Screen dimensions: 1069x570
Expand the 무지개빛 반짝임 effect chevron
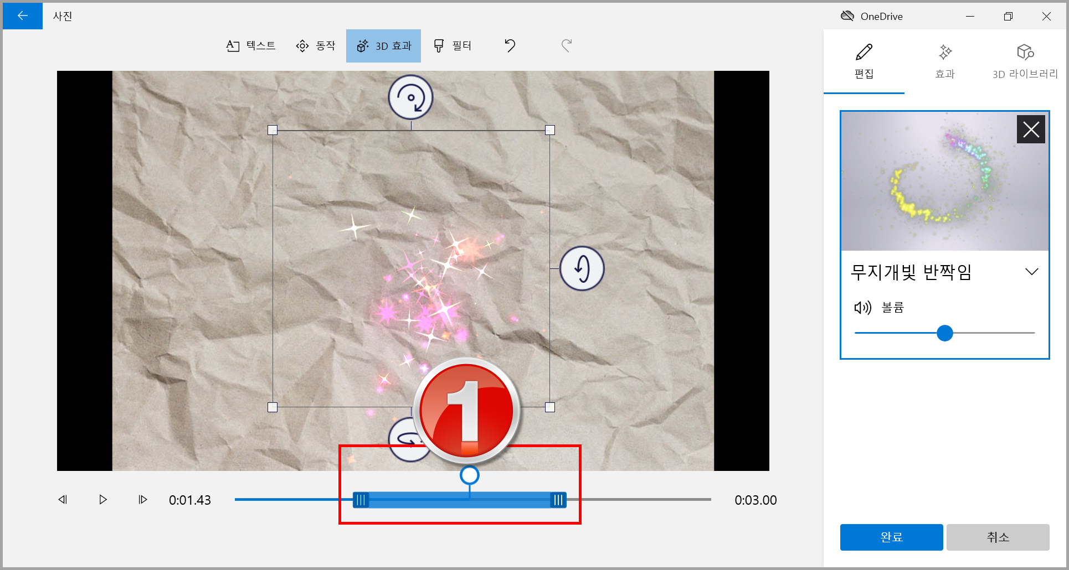[1031, 272]
